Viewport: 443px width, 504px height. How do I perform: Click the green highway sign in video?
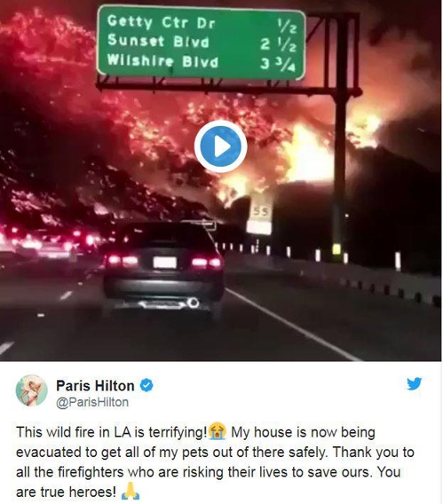tap(202, 43)
